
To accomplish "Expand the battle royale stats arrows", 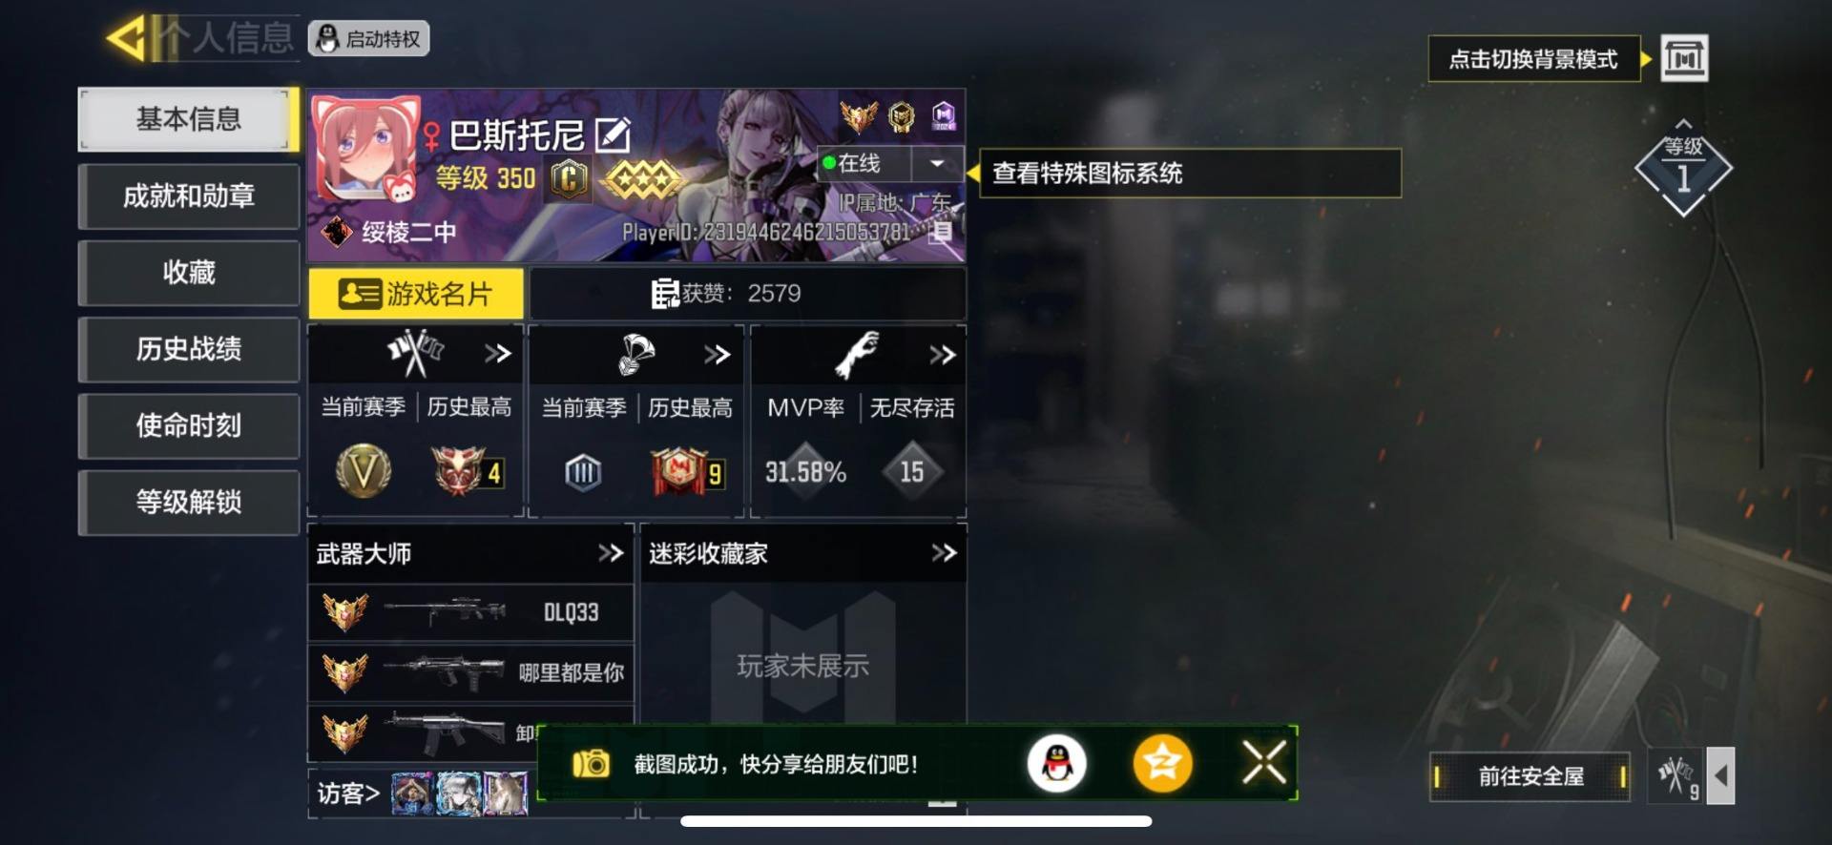I will pos(718,355).
